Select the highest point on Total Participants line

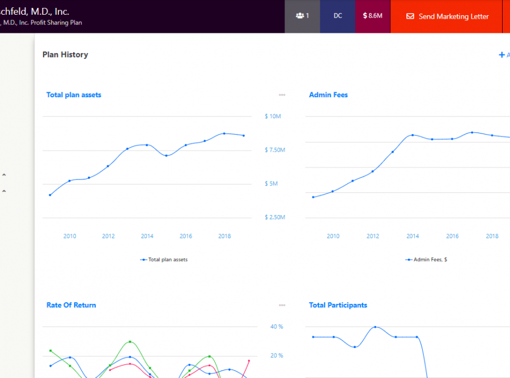(x=375, y=327)
